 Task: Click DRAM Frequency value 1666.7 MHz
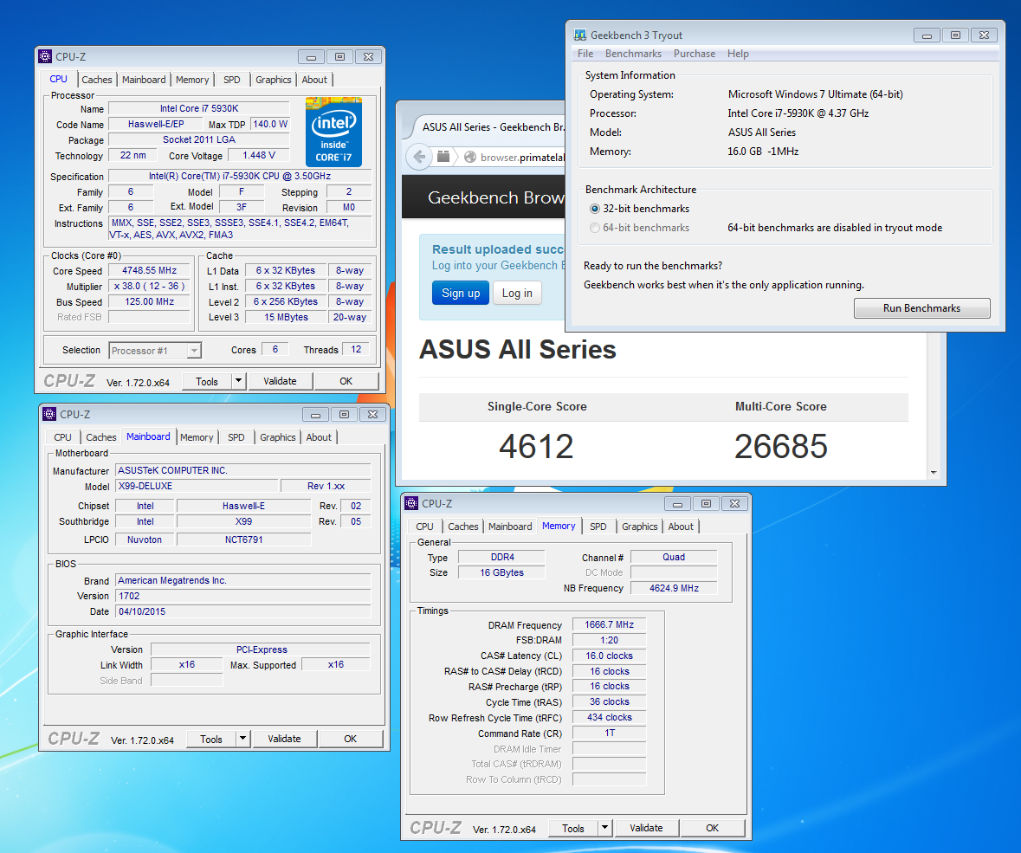coord(609,624)
